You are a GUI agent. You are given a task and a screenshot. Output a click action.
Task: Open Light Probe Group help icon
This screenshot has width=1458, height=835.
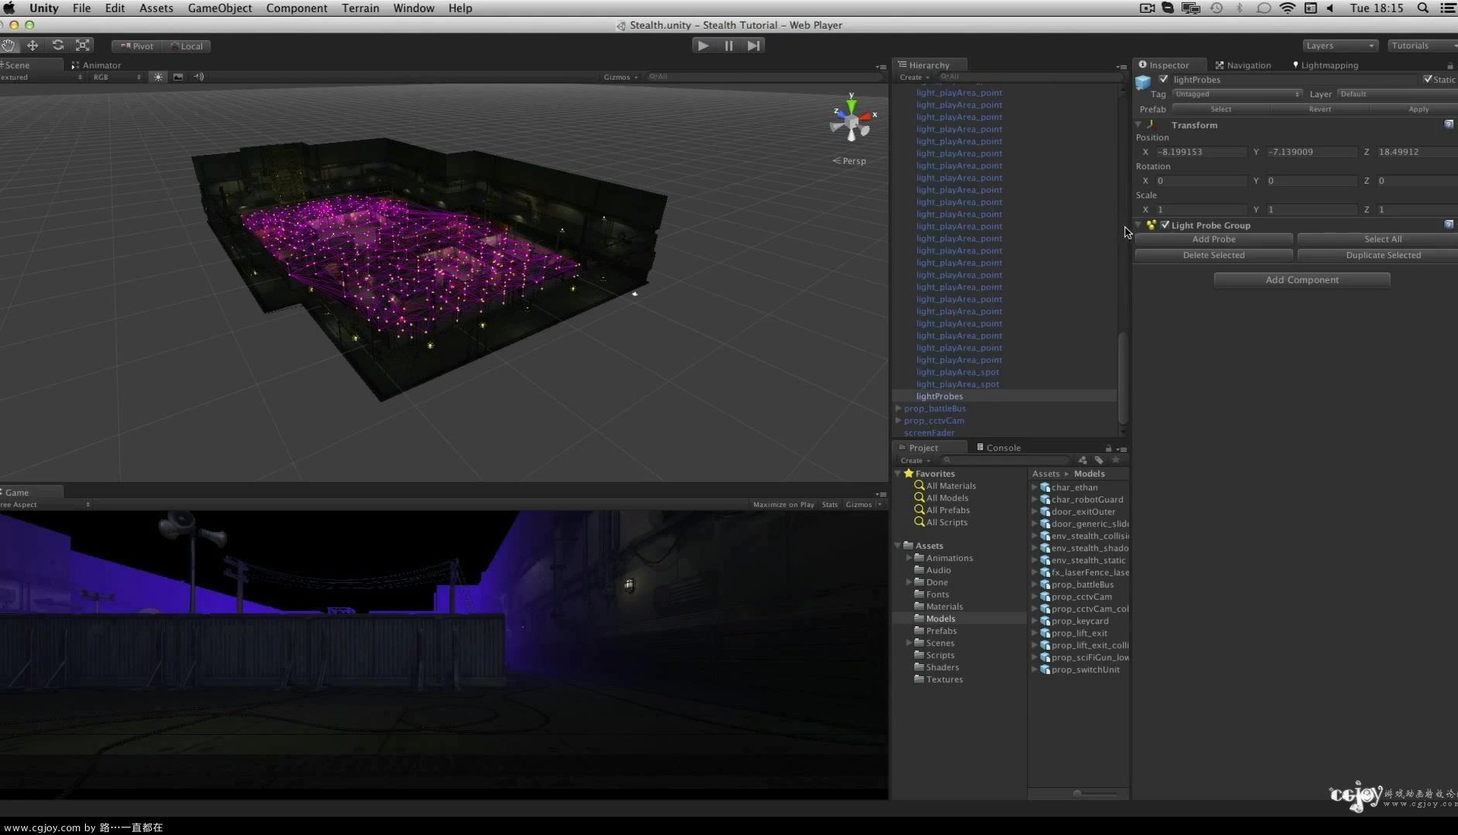[x=1449, y=225]
